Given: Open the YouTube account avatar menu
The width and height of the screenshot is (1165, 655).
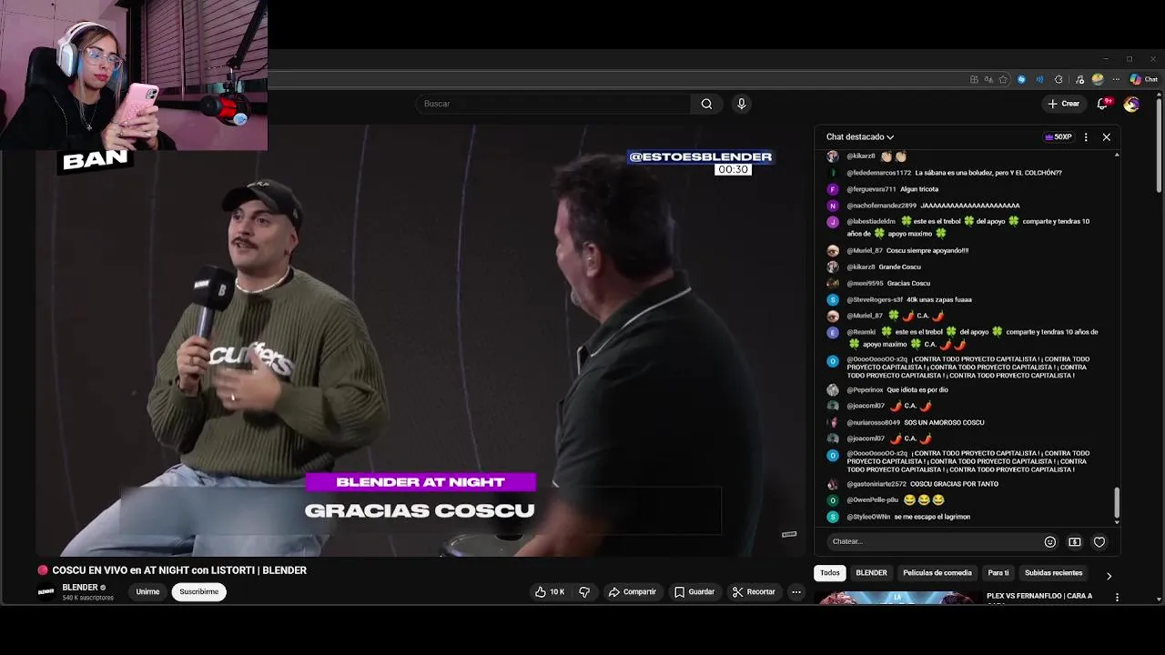Looking at the screenshot, I should tap(1131, 104).
